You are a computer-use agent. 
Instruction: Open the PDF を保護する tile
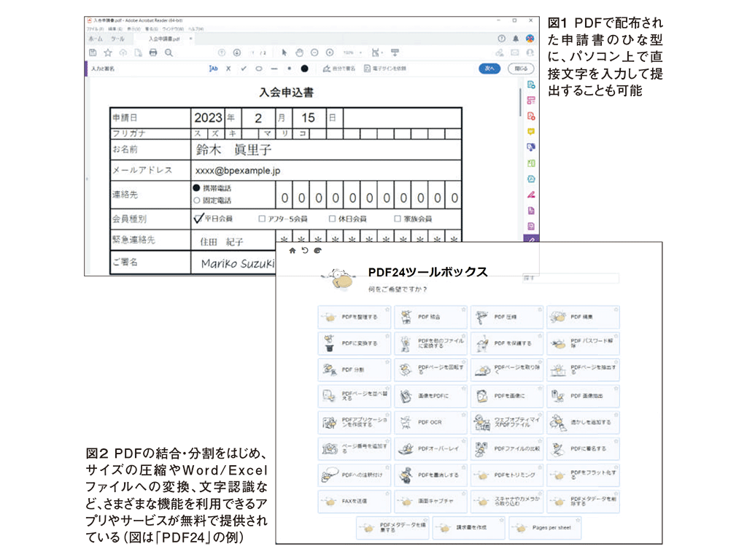507,343
